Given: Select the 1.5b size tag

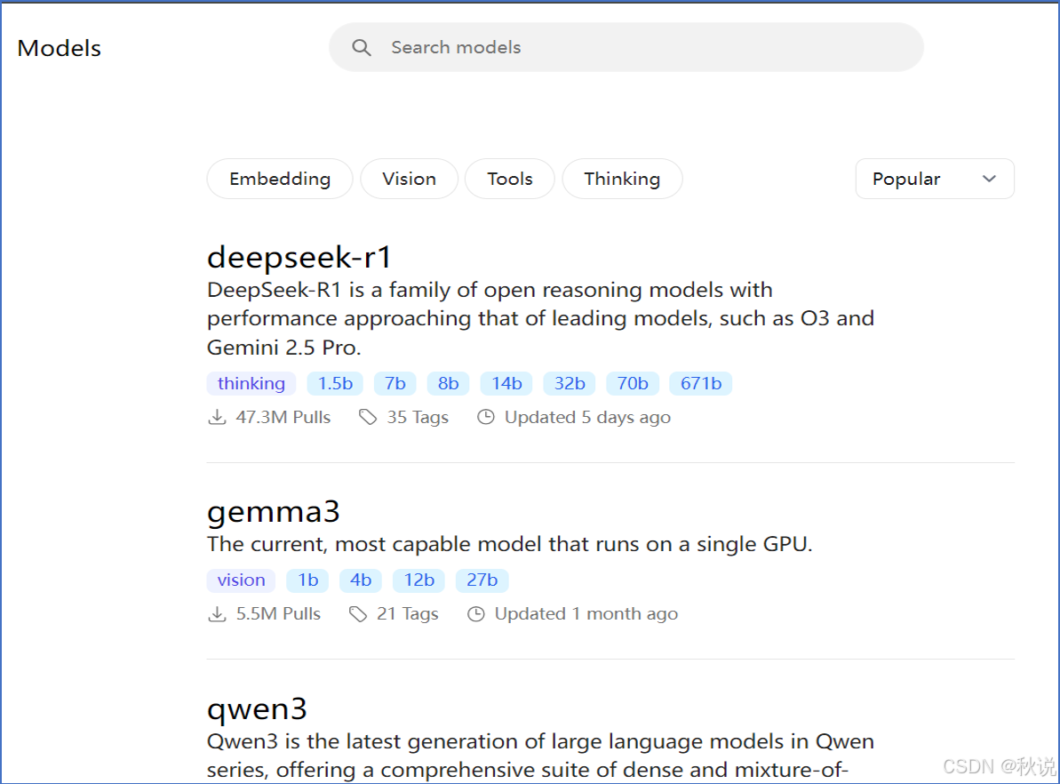Looking at the screenshot, I should pyautogui.click(x=335, y=383).
